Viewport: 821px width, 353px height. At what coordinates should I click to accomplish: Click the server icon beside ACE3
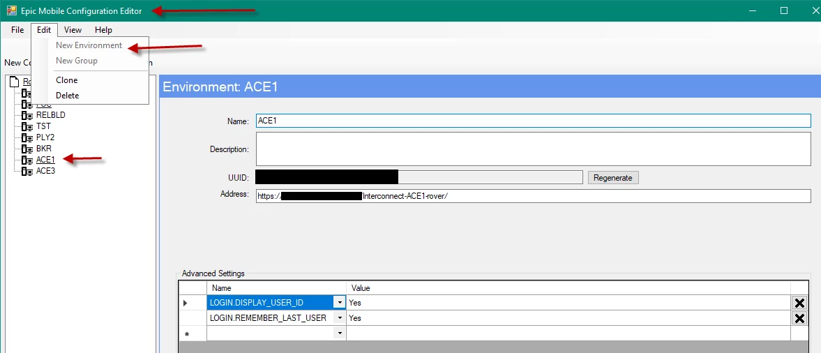coord(27,171)
